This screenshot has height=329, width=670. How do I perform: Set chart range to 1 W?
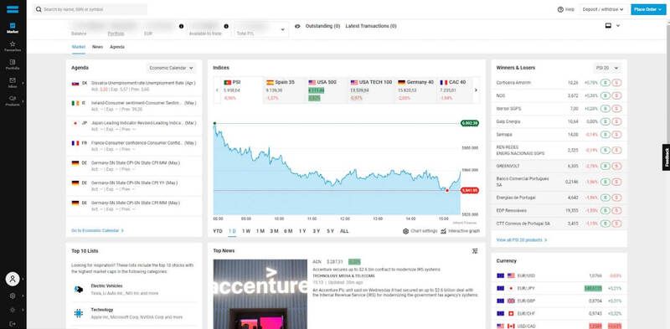click(246, 231)
